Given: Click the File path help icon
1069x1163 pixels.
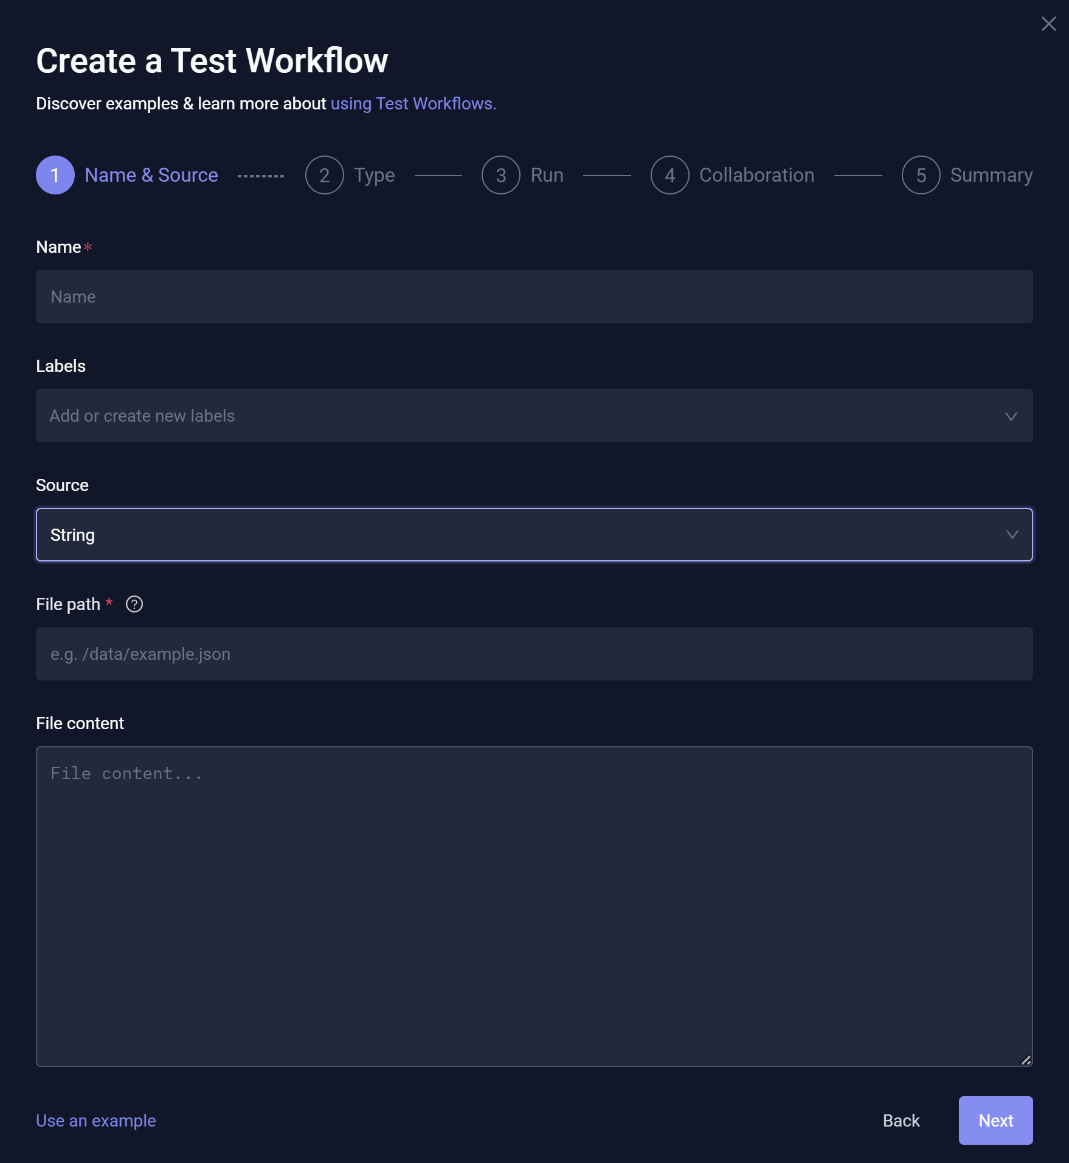Looking at the screenshot, I should pyautogui.click(x=134, y=604).
